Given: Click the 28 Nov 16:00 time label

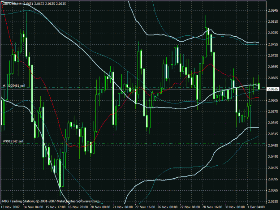Looking at the screenshot, I should click(x=212, y=207).
